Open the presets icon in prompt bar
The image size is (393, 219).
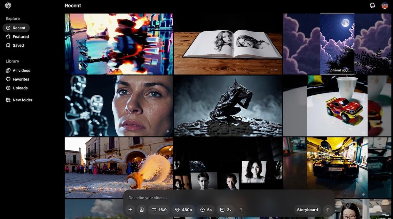tap(141, 210)
